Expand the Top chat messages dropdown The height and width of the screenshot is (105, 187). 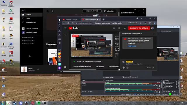[x=132, y=34]
